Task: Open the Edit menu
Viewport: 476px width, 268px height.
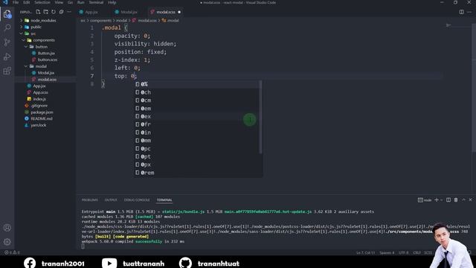Action: (x=27, y=2)
